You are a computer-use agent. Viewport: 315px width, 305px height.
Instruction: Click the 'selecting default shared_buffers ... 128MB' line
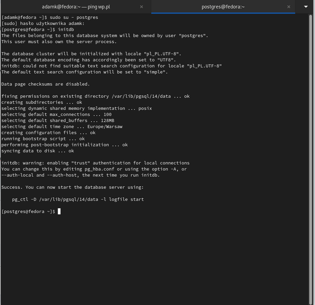58,121
